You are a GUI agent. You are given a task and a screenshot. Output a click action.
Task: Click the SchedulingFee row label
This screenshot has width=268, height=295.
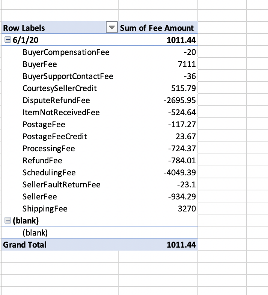pos(49,173)
